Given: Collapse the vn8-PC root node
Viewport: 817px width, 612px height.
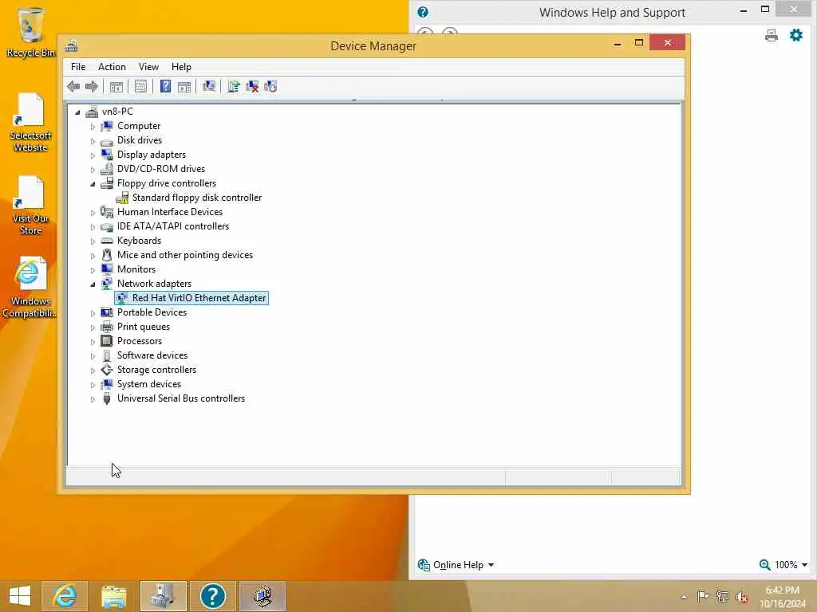Looking at the screenshot, I should (77, 112).
